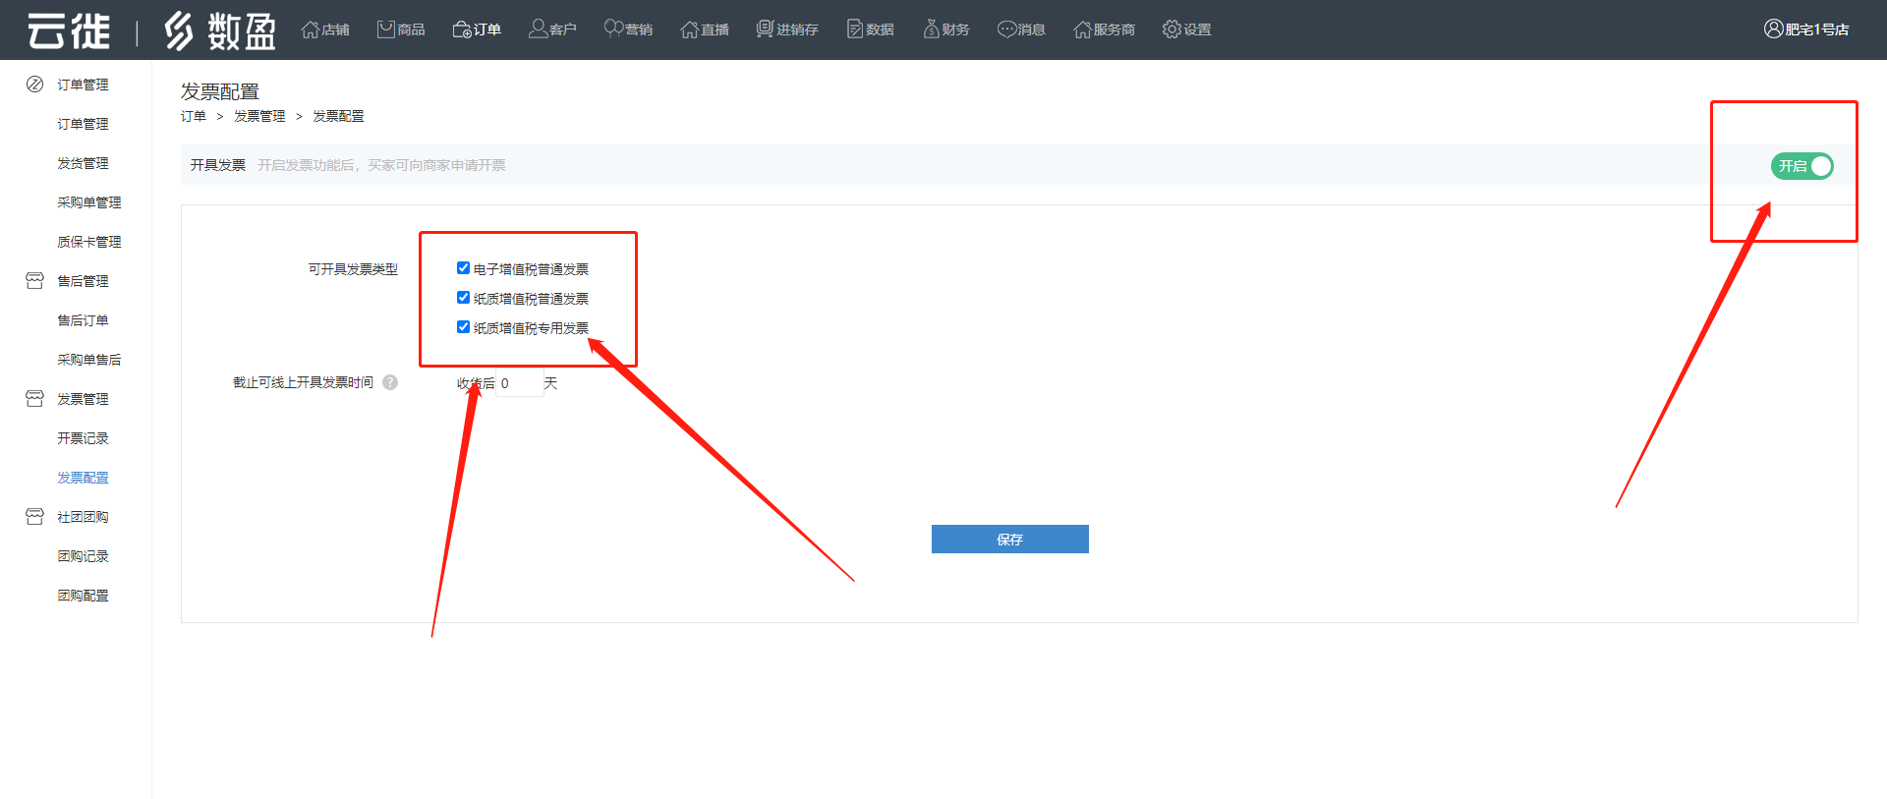Turn off the 开启 invoice toggle switch
This screenshot has width=1887, height=799.
1801,166
